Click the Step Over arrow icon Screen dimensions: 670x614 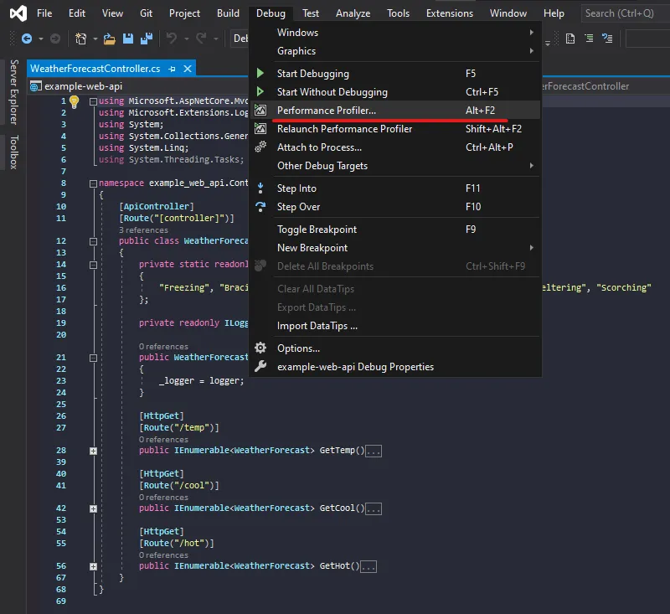tap(260, 207)
